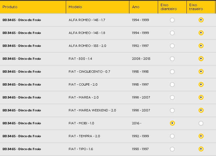Click year 1992 - 1997 in Alfa Romeo 155 row
Image resolution: width=216 pixels, height=156 pixels.
(x=140, y=46)
